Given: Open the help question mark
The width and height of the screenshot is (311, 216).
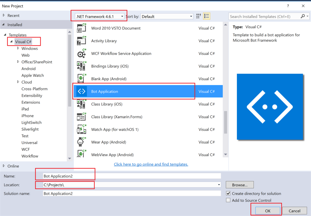Looking at the screenshot, I should pyautogui.click(x=288, y=6).
